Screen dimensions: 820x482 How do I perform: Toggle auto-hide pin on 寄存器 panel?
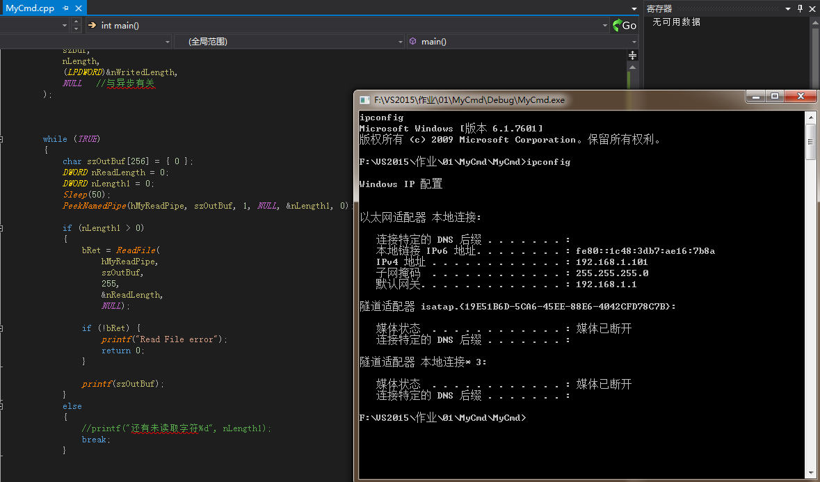[x=800, y=8]
